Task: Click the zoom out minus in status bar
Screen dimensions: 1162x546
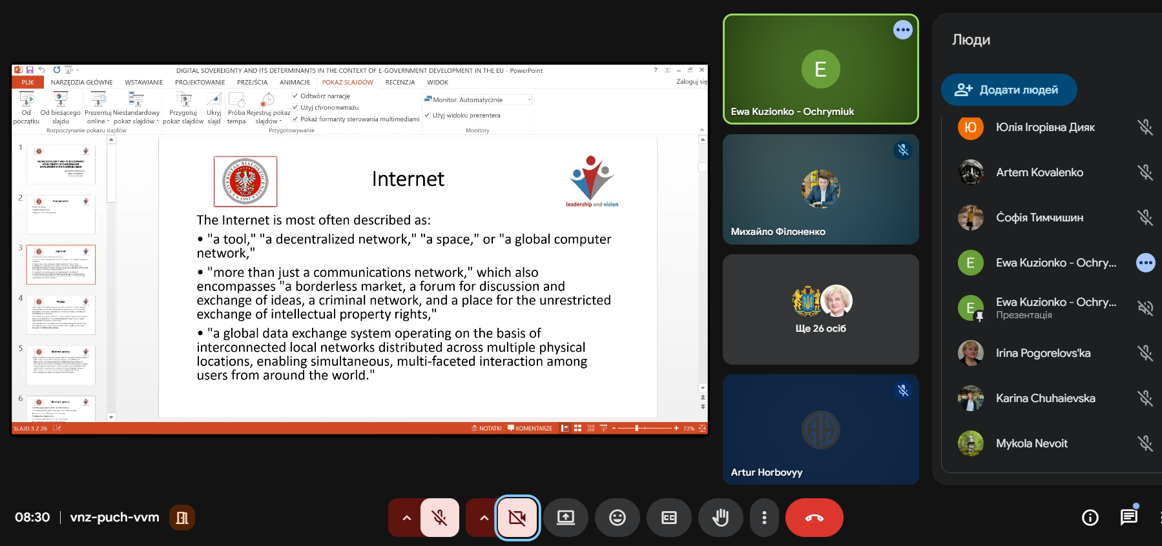Action: (x=614, y=428)
